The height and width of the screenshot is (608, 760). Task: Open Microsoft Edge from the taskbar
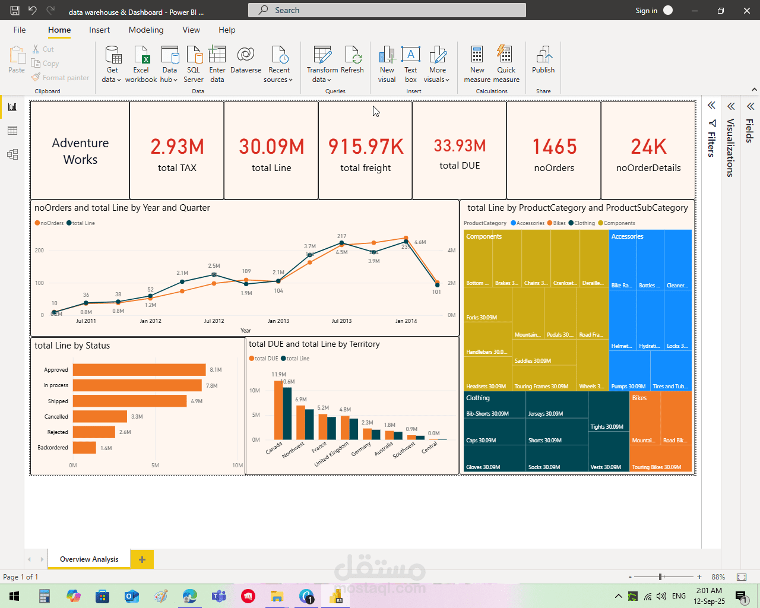pyautogui.click(x=190, y=596)
